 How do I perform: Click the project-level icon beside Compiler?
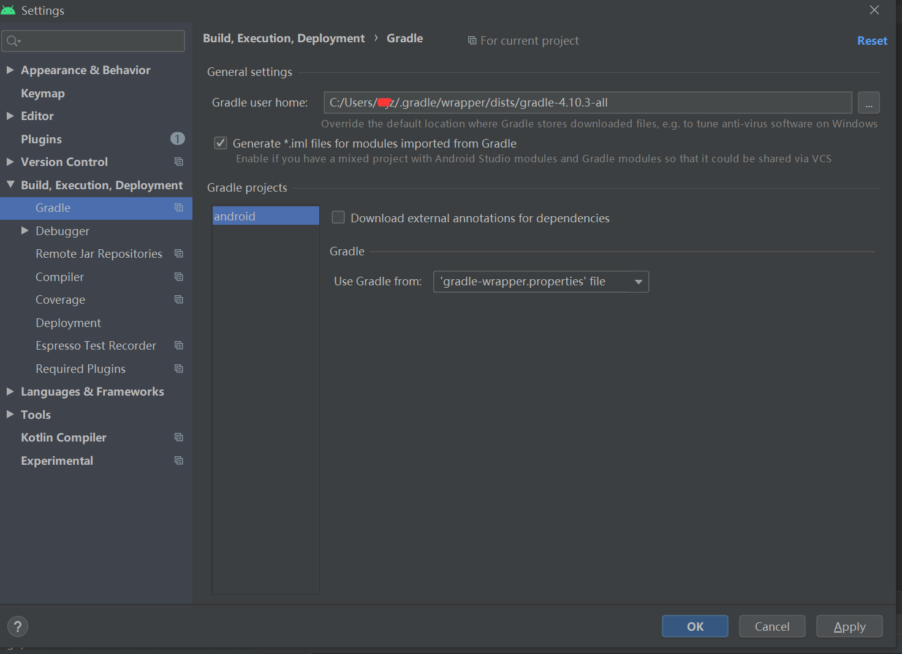coord(179,277)
